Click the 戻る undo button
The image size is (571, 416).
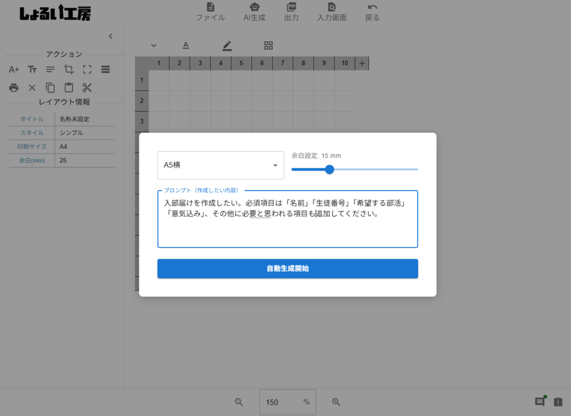click(x=372, y=12)
